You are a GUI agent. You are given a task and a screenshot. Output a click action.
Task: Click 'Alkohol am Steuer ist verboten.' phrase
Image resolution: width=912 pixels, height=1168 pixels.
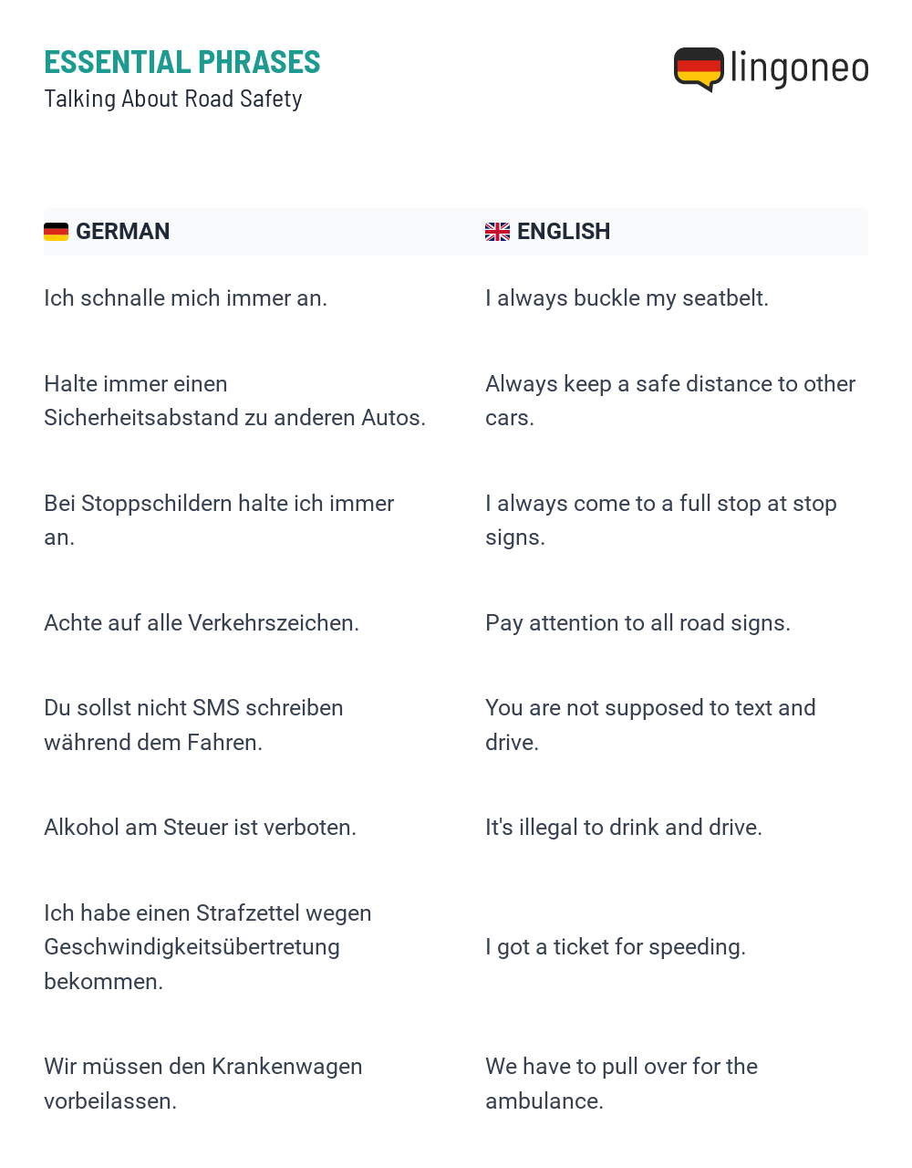(200, 828)
